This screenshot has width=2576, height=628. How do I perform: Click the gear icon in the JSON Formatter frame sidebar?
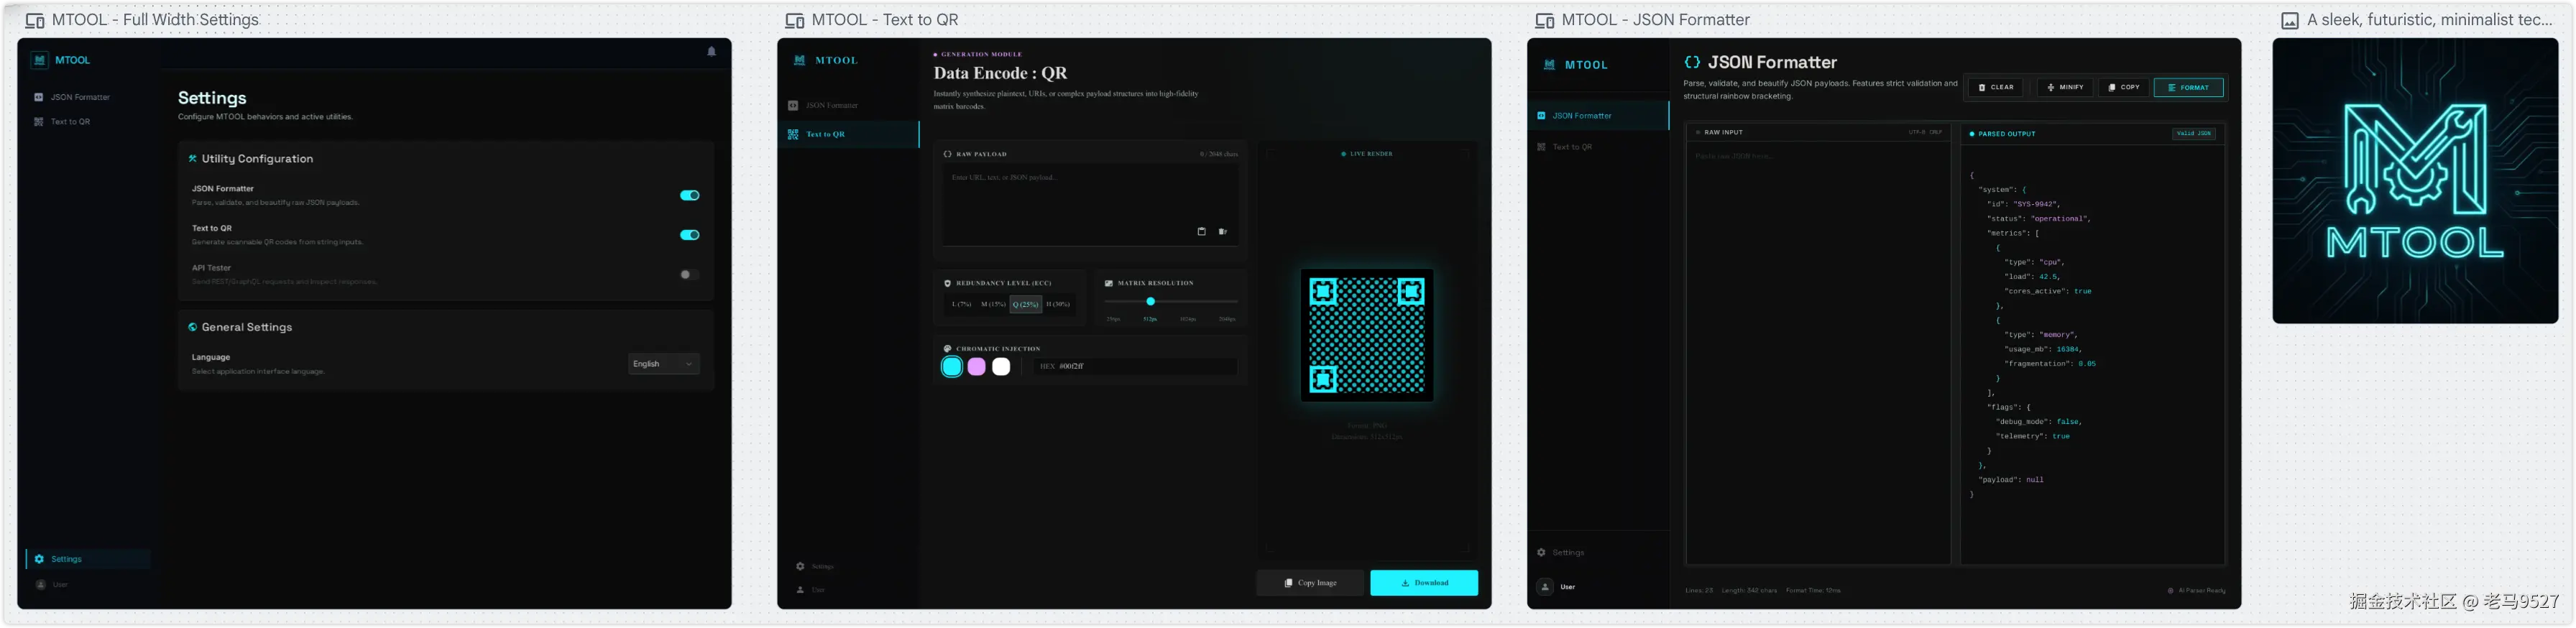pyautogui.click(x=1542, y=552)
